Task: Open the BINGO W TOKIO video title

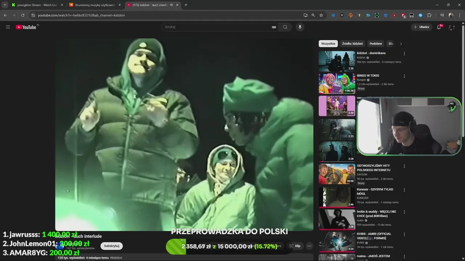Action: tap(368, 75)
